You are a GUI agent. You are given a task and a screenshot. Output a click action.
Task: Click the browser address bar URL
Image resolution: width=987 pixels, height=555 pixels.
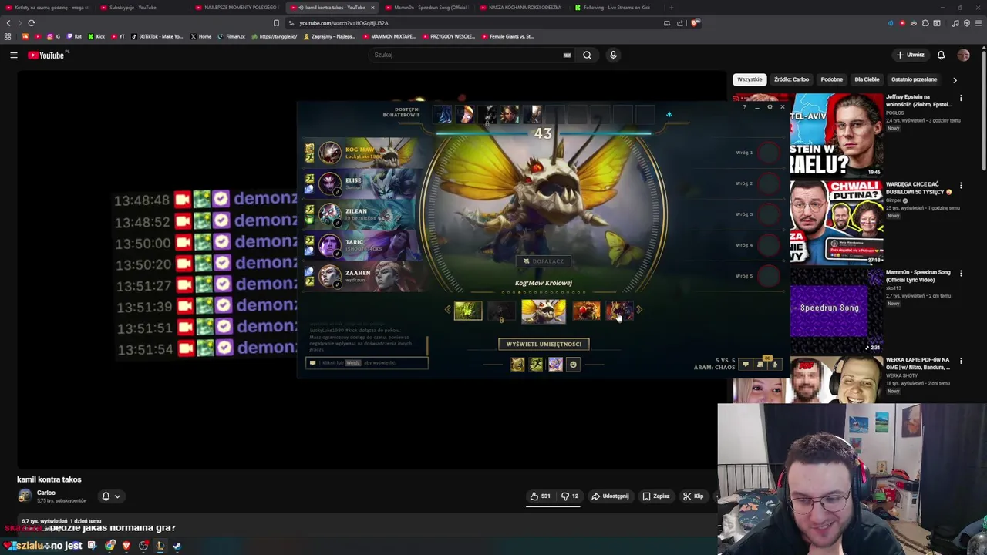tap(344, 23)
